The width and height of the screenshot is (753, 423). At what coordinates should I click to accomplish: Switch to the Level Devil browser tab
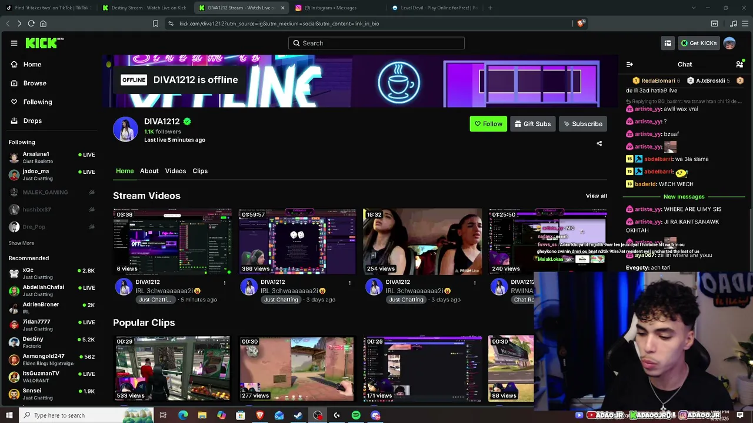[434, 8]
